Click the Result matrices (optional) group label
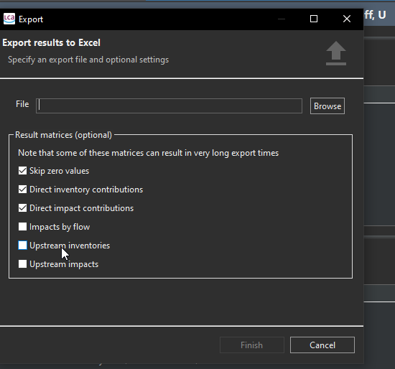Screen dimensions: 395x369 click(63, 135)
